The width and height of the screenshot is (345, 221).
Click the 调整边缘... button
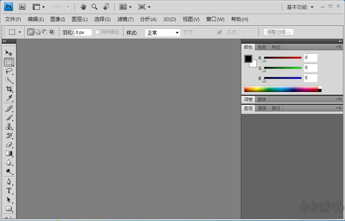pos(278,32)
